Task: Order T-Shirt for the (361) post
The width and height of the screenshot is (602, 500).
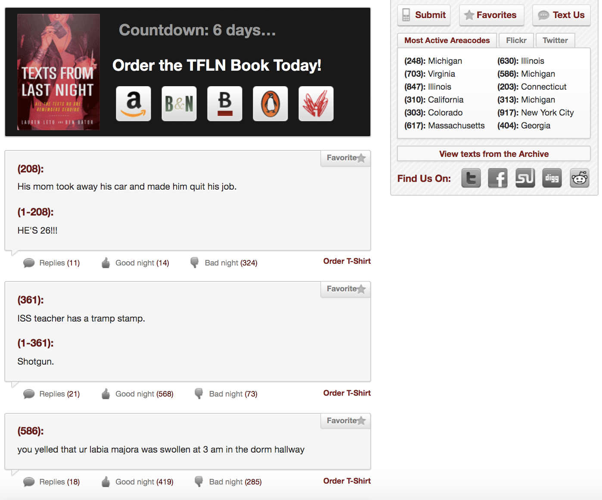Action: pos(347,393)
